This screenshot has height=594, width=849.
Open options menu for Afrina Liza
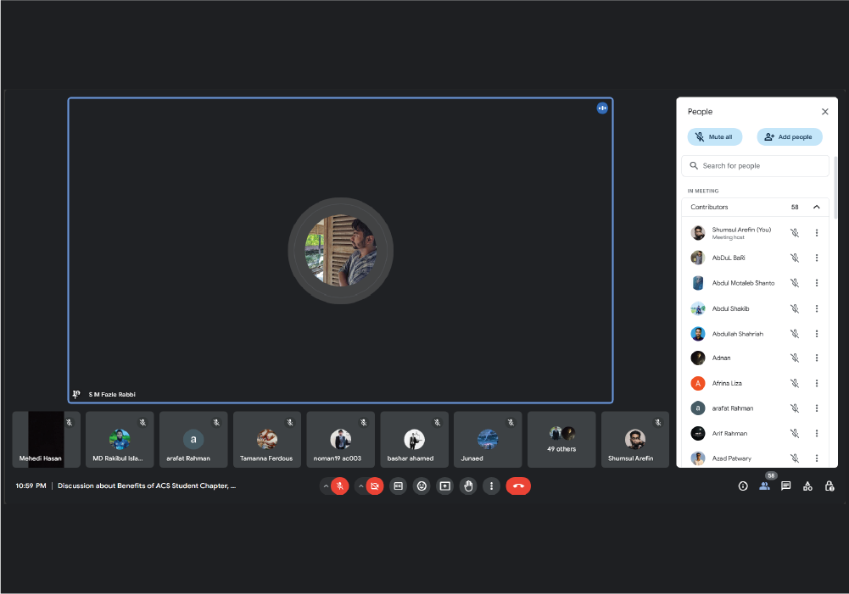click(817, 383)
